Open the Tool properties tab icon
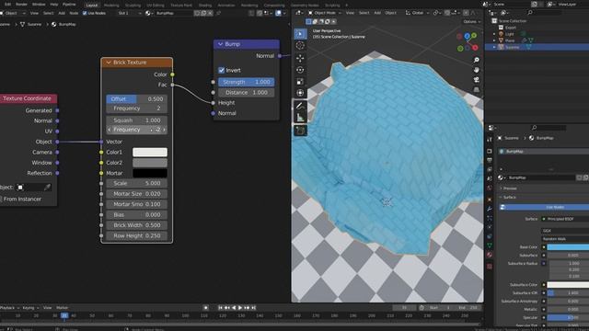Image resolution: width=589 pixels, height=331 pixels. coord(490,139)
